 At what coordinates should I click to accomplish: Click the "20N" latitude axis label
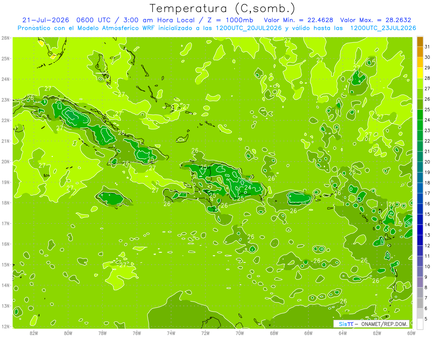coord(5,162)
